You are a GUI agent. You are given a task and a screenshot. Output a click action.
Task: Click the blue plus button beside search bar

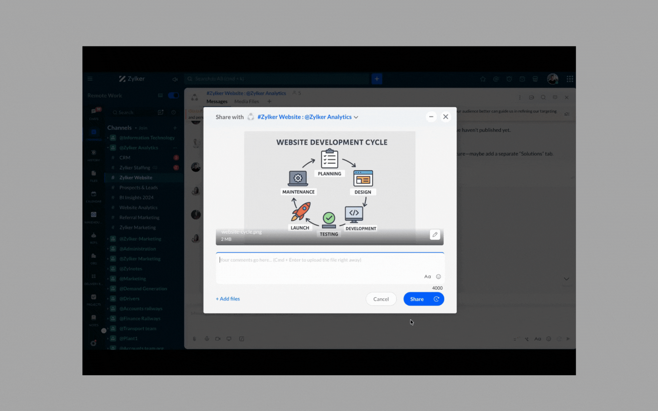click(377, 79)
